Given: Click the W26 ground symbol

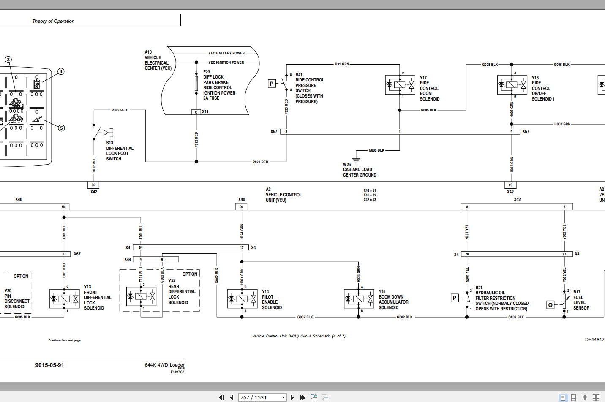Looking at the screenshot, I should coord(356,160).
